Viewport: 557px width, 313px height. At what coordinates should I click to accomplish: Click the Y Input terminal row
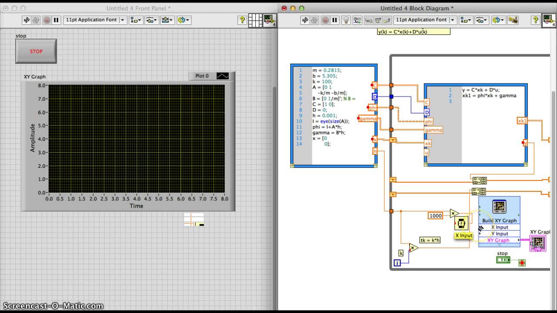point(500,234)
